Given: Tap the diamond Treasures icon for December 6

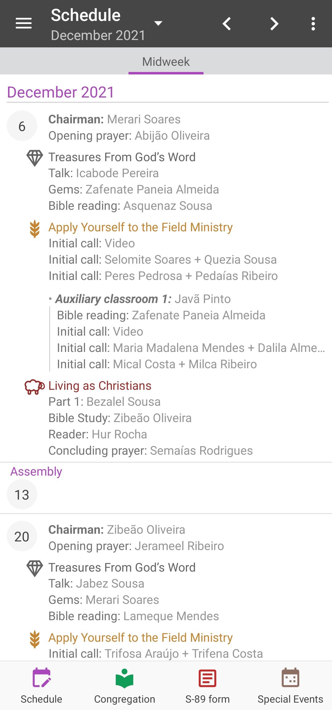Looking at the screenshot, I should tap(34, 158).
